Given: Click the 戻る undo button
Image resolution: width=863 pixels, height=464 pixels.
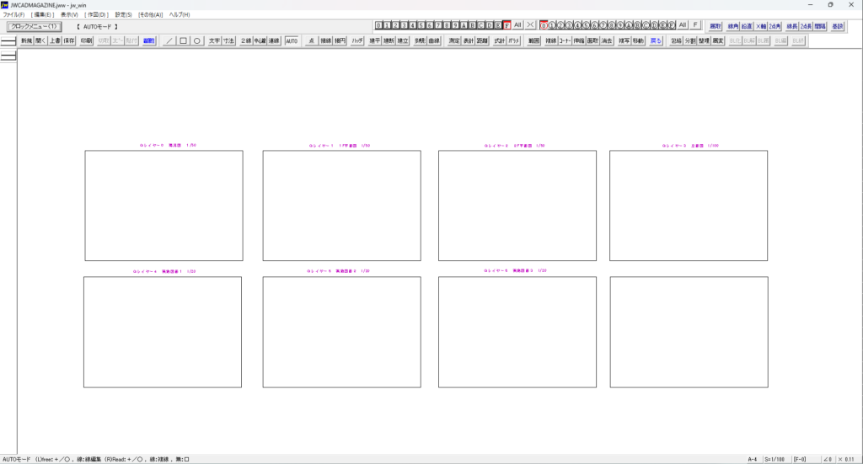Looking at the screenshot, I should click(656, 40).
